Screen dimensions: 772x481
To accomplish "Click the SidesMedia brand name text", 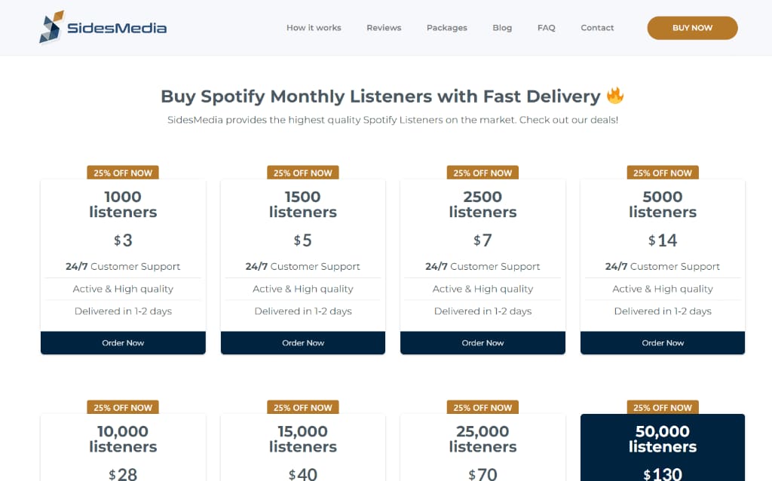I will [117, 28].
